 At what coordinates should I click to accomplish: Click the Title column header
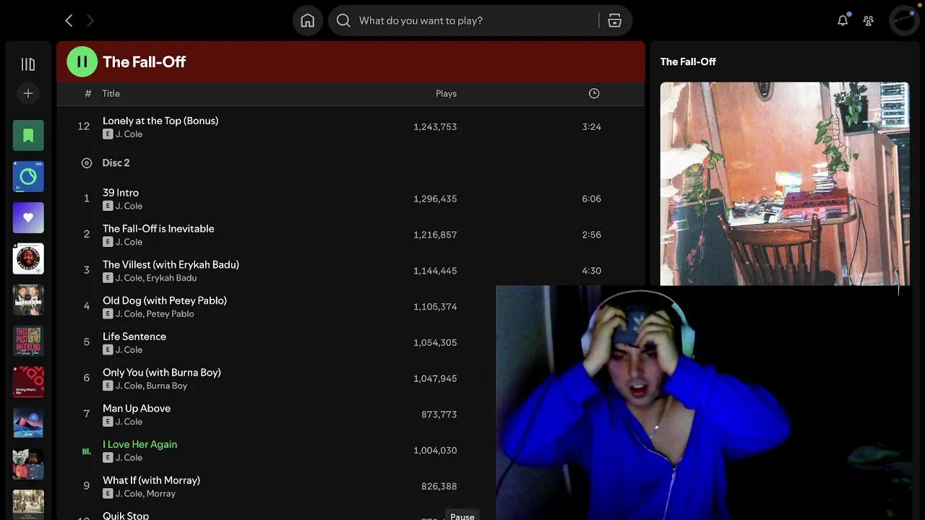(x=111, y=93)
